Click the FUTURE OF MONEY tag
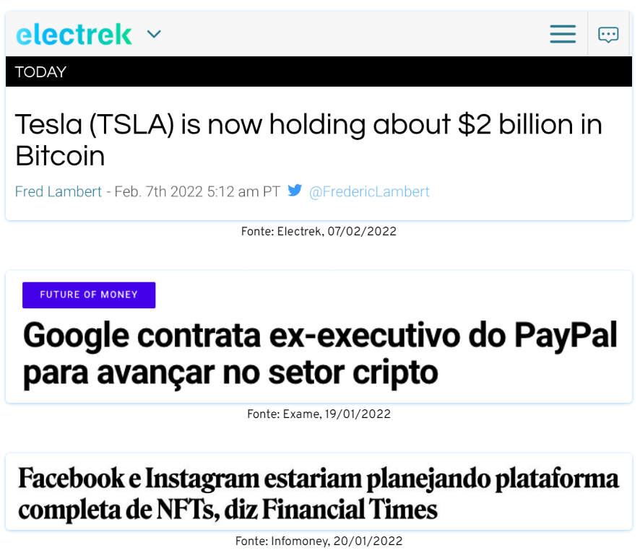 pos(89,295)
